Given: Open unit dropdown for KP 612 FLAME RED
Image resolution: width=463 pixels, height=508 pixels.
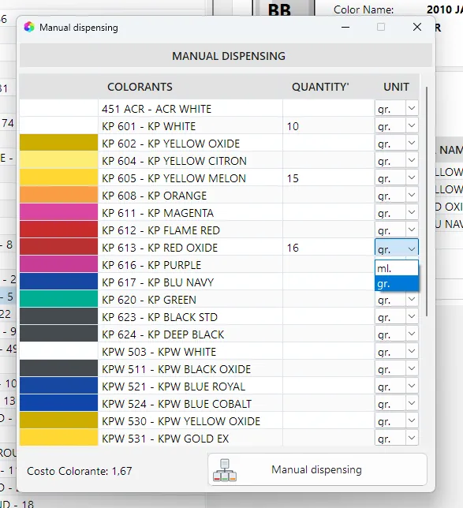Looking at the screenshot, I should click(x=412, y=230).
